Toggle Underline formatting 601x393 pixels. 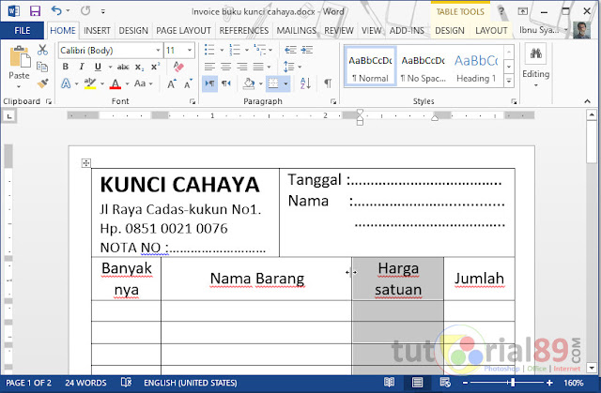[98, 67]
